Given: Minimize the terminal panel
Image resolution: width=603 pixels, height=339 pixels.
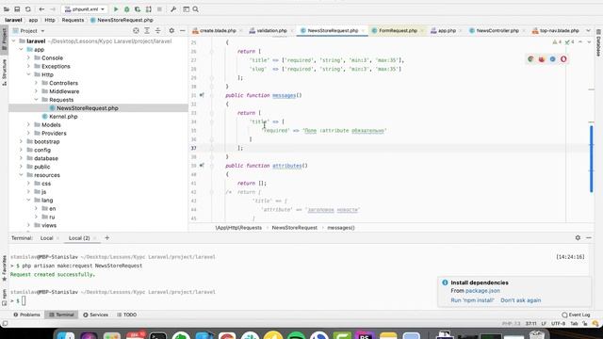Looking at the screenshot, I should click(x=589, y=238).
